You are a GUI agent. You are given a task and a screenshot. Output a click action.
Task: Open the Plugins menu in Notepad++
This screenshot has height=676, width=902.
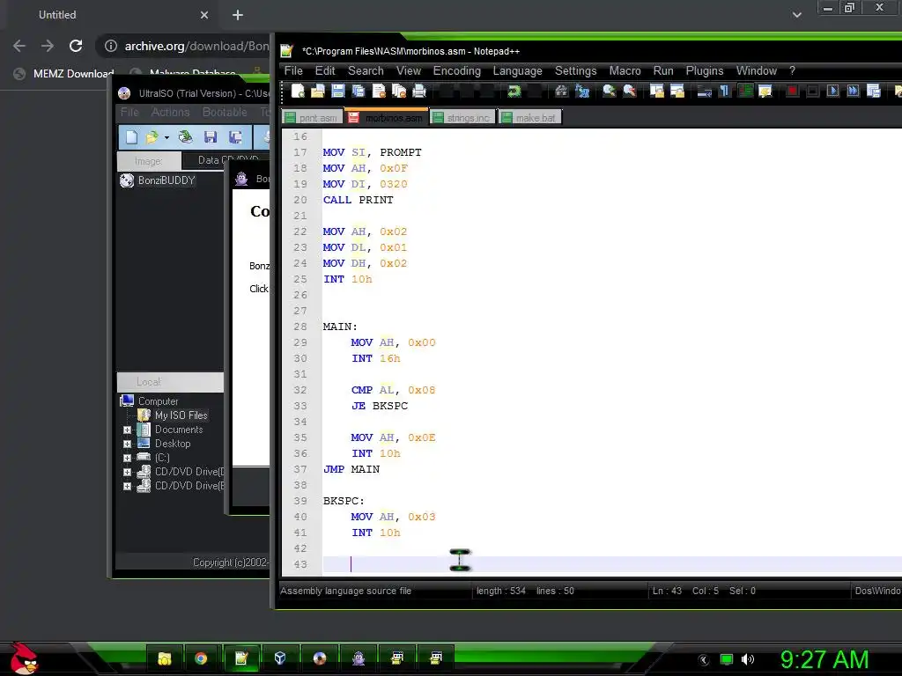click(704, 70)
